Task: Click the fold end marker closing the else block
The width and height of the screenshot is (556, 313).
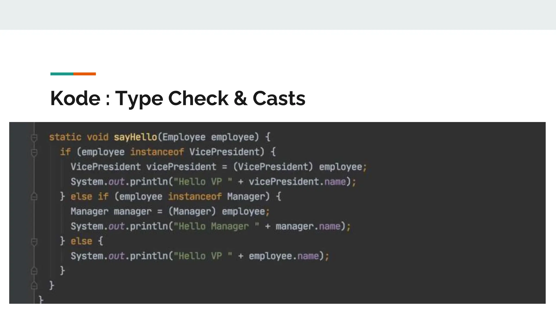Action: click(x=34, y=271)
